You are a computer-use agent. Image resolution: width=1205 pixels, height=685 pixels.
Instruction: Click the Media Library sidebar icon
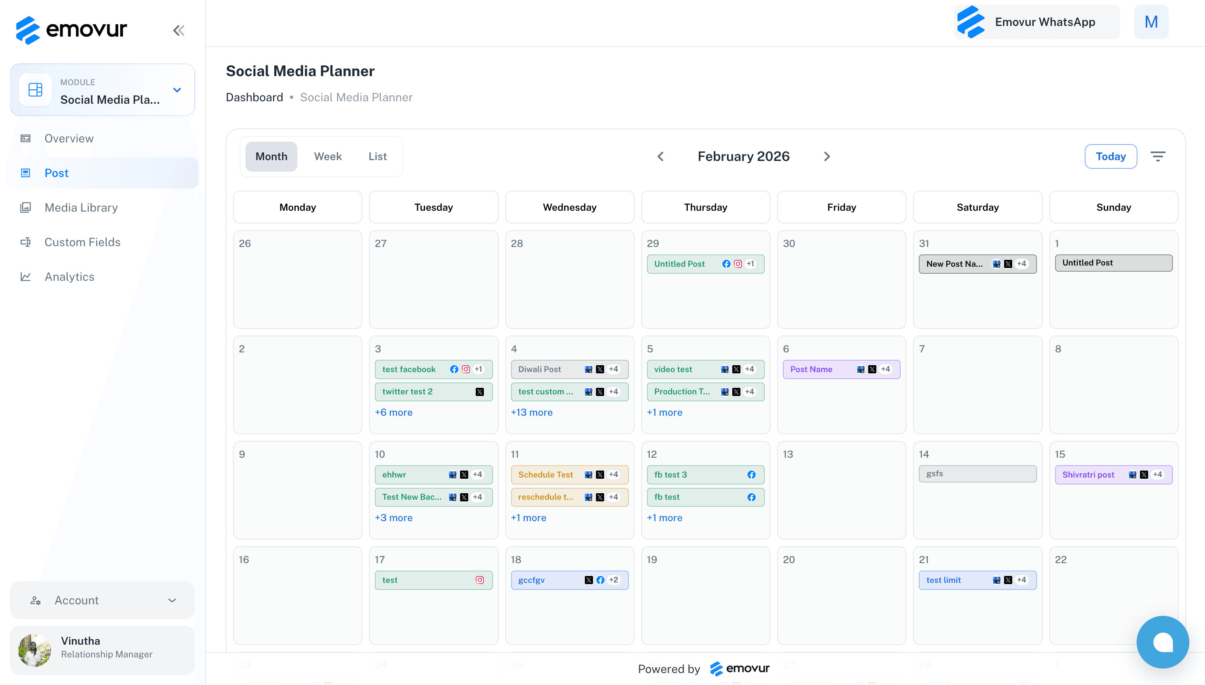coord(26,207)
